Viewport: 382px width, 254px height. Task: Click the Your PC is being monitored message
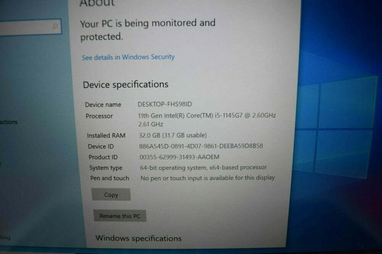click(x=147, y=30)
